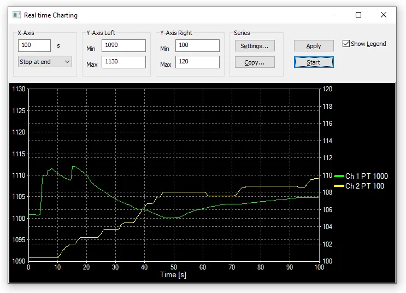Minimize the Real time Charting window

click(334, 15)
